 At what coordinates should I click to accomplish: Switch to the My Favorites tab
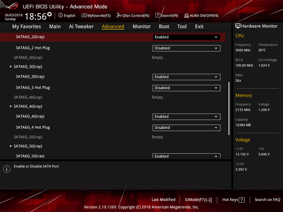(x=27, y=27)
